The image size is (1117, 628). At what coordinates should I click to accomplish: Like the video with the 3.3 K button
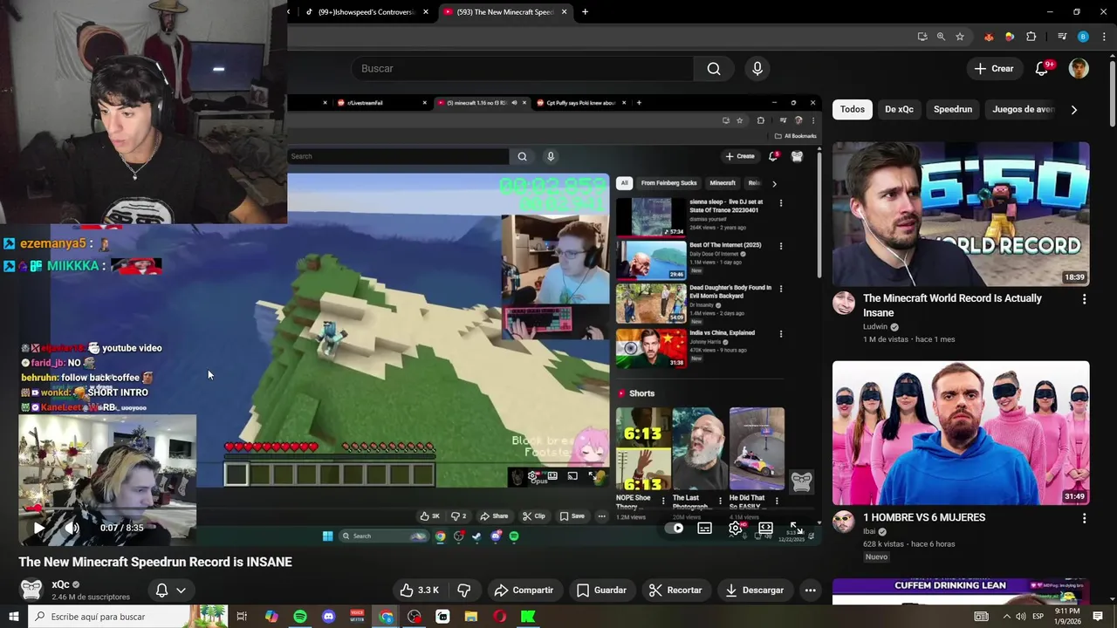420,590
